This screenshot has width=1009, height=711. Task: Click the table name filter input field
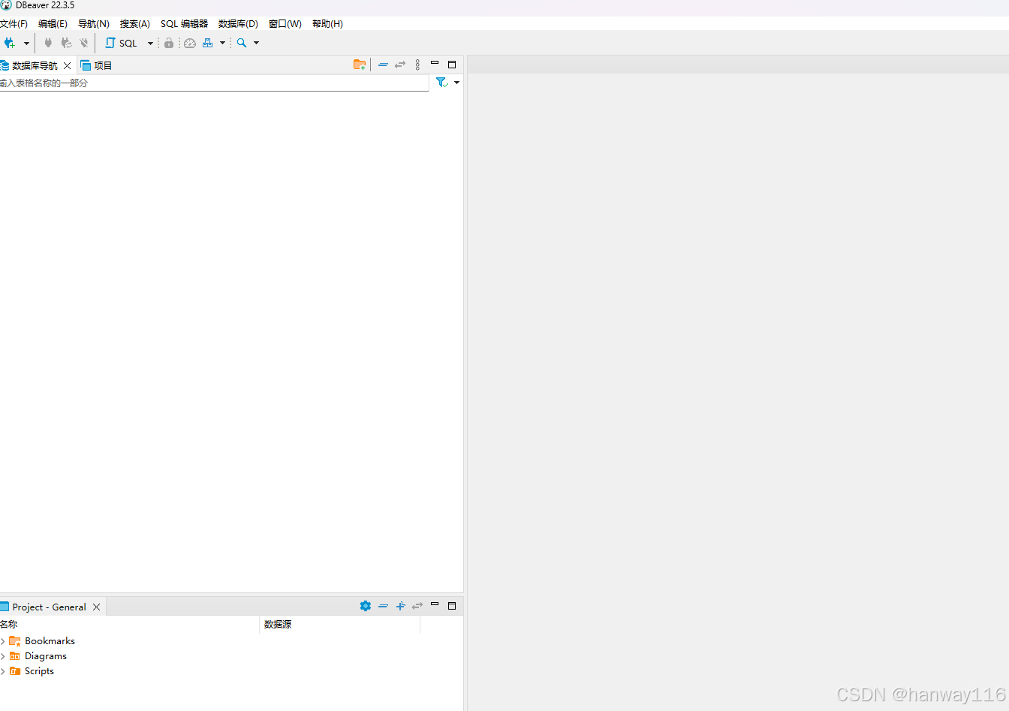tap(214, 83)
